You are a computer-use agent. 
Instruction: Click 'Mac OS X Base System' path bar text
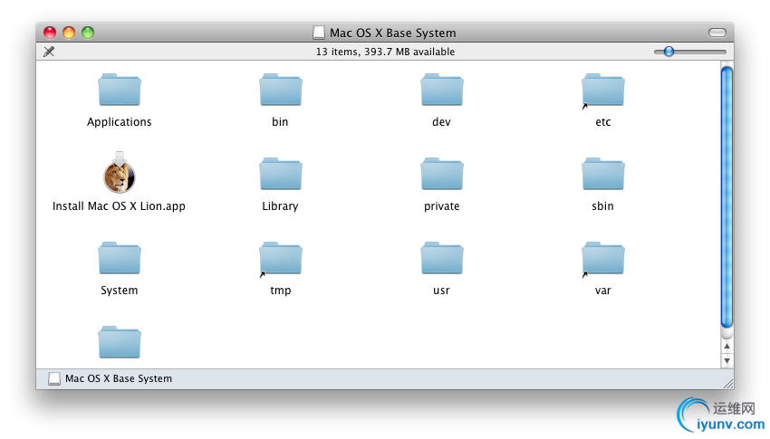119,378
